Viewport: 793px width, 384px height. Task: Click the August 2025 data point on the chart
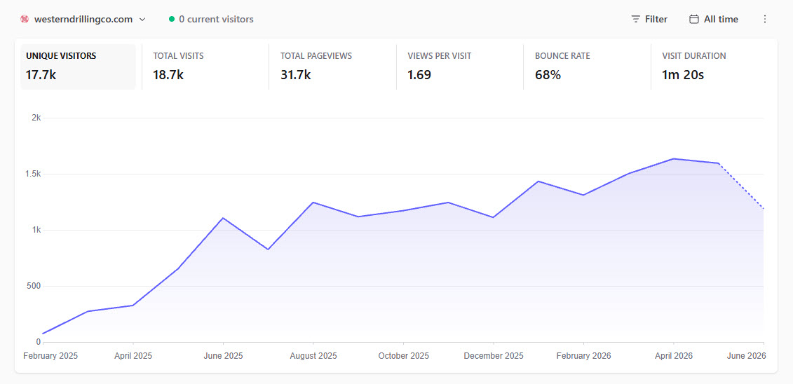313,202
